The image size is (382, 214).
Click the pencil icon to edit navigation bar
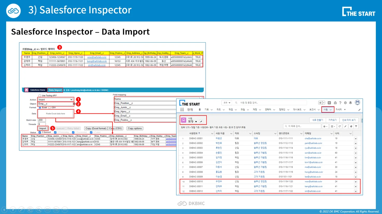(359, 110)
